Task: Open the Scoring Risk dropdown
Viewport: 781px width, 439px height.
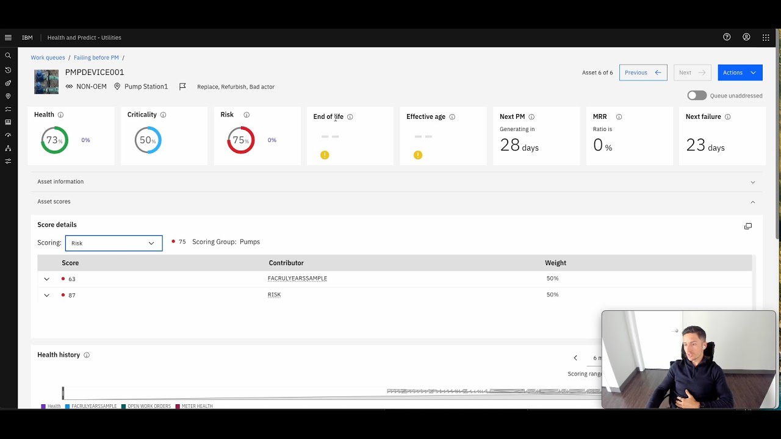Action: [x=114, y=243]
